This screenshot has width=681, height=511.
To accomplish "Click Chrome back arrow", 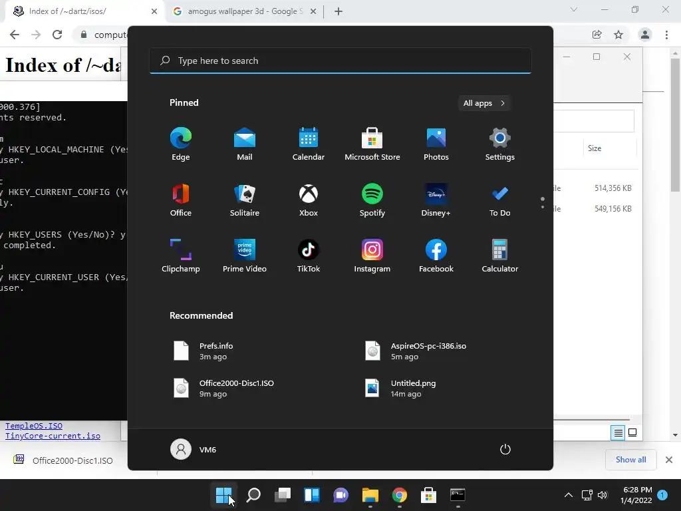I will [15, 35].
